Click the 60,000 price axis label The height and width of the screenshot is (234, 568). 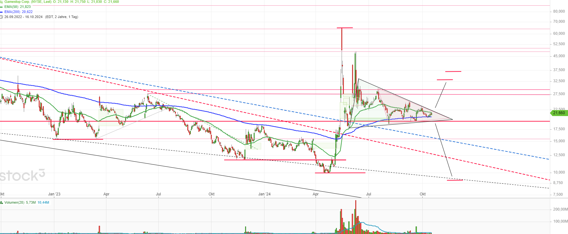tap(559, 34)
